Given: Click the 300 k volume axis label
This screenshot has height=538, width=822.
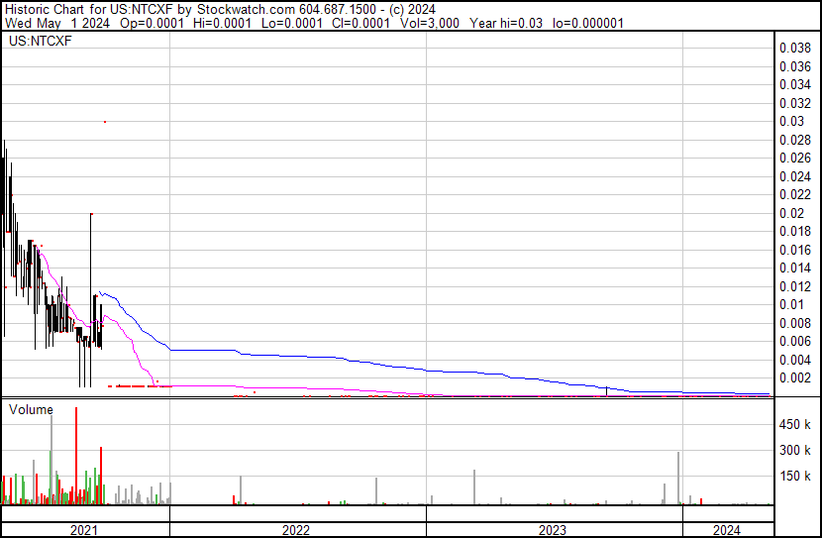Looking at the screenshot, I should 796,450.
